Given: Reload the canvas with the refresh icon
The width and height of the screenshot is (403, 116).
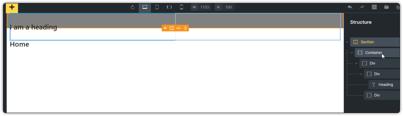Looking at the screenshot, I should point(133,7).
